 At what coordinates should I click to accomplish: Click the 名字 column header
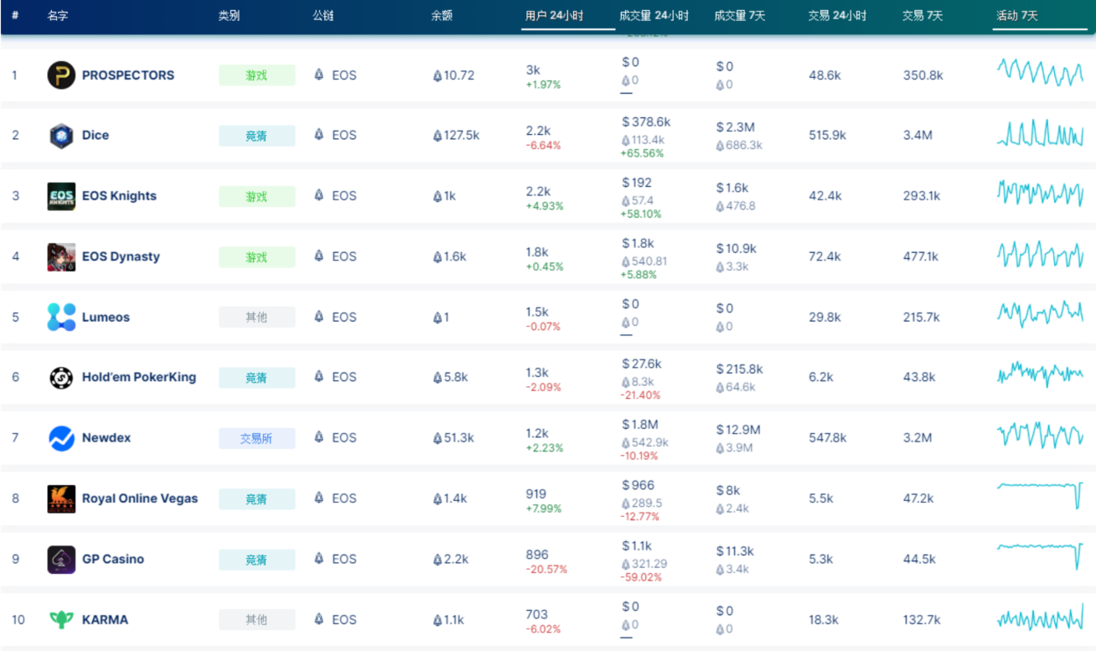[x=58, y=16]
